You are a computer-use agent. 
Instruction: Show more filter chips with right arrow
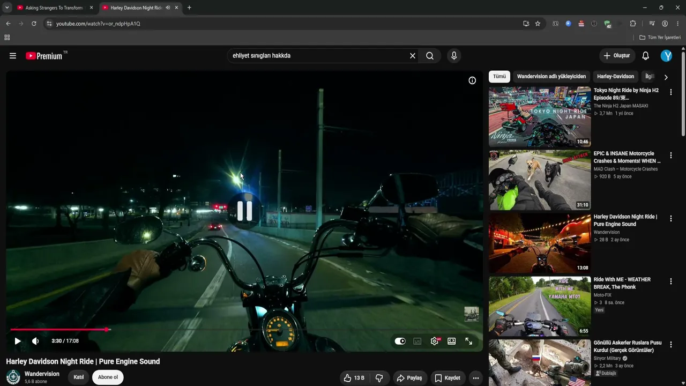(666, 77)
